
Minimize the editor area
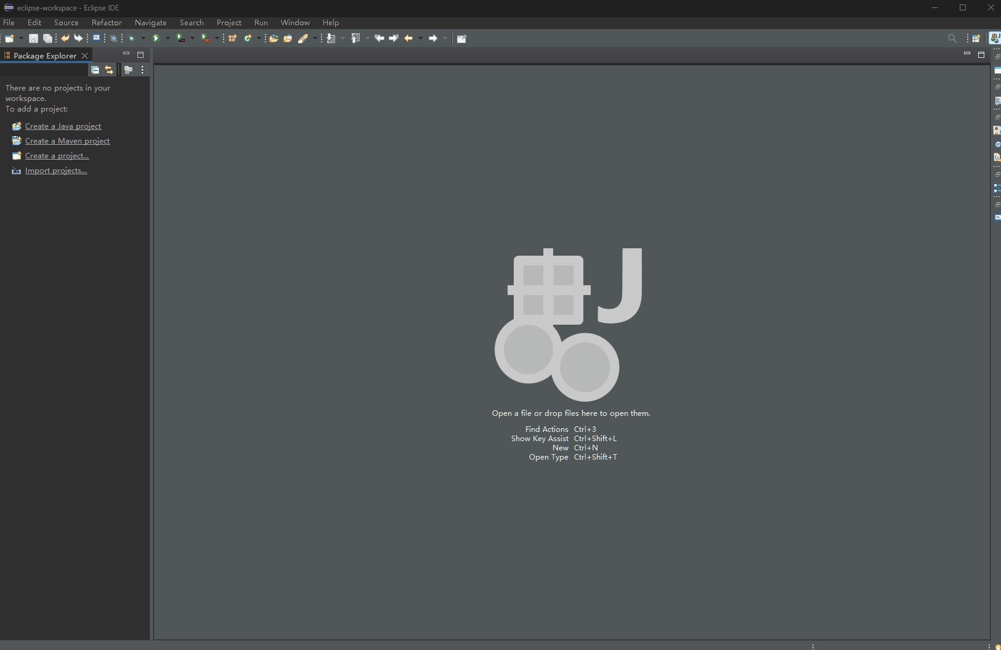(967, 54)
